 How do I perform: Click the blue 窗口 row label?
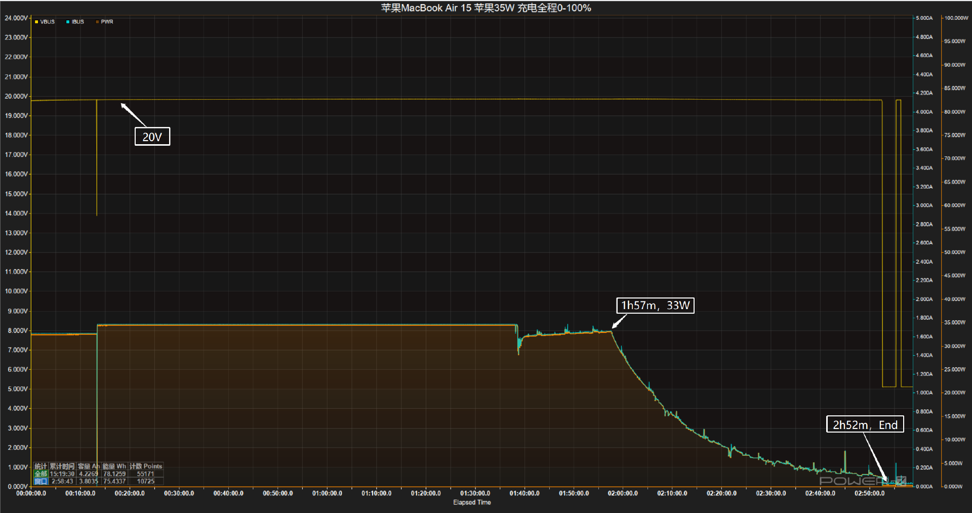point(40,481)
